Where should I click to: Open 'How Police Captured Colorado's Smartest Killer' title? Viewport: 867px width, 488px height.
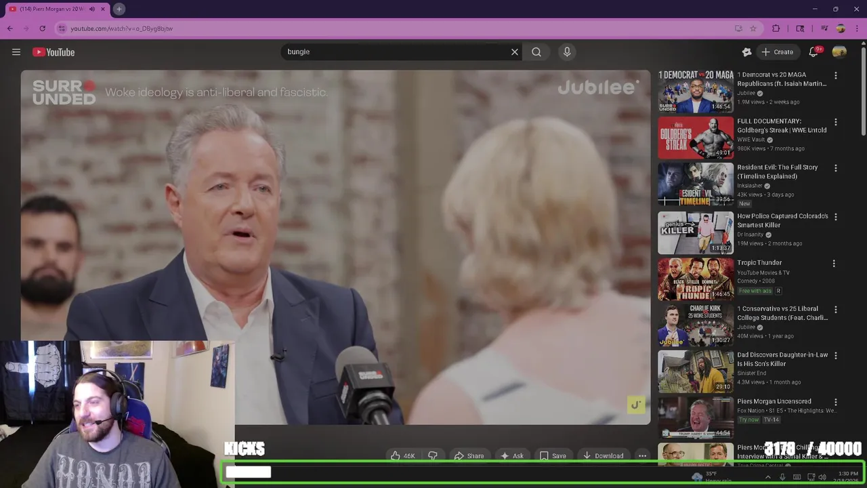782,220
